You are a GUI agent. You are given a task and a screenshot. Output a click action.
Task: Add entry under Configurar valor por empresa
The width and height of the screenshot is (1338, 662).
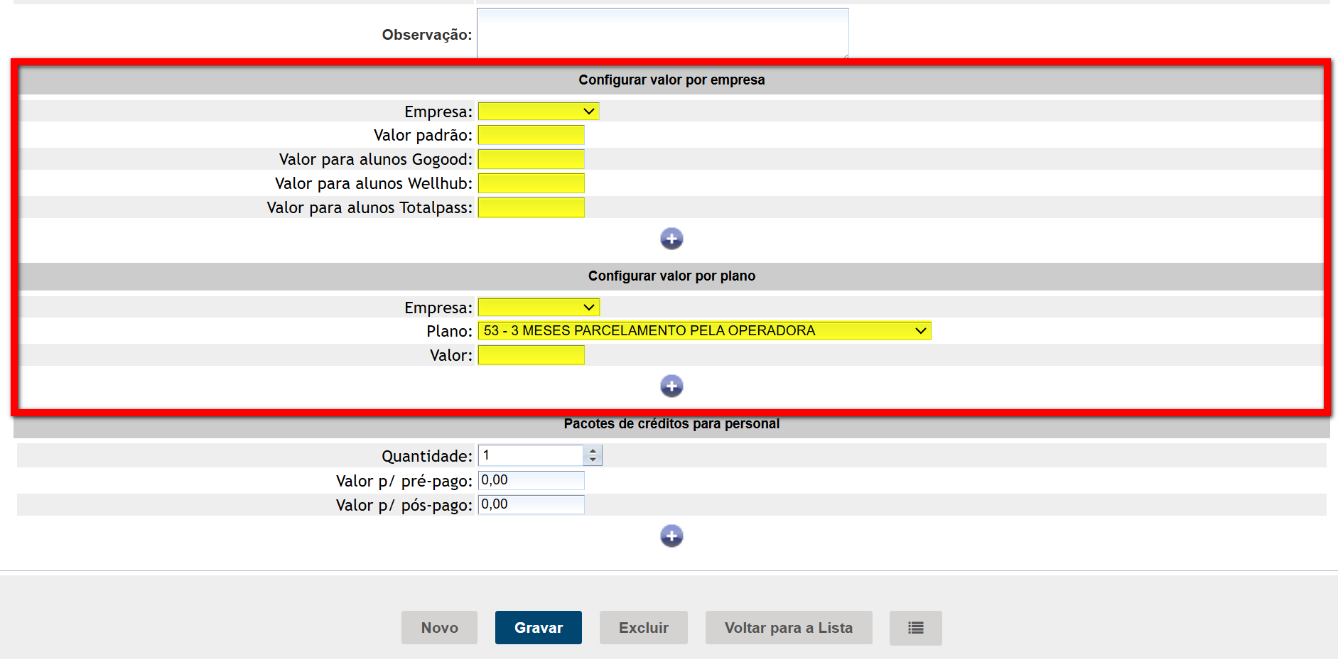pos(671,239)
